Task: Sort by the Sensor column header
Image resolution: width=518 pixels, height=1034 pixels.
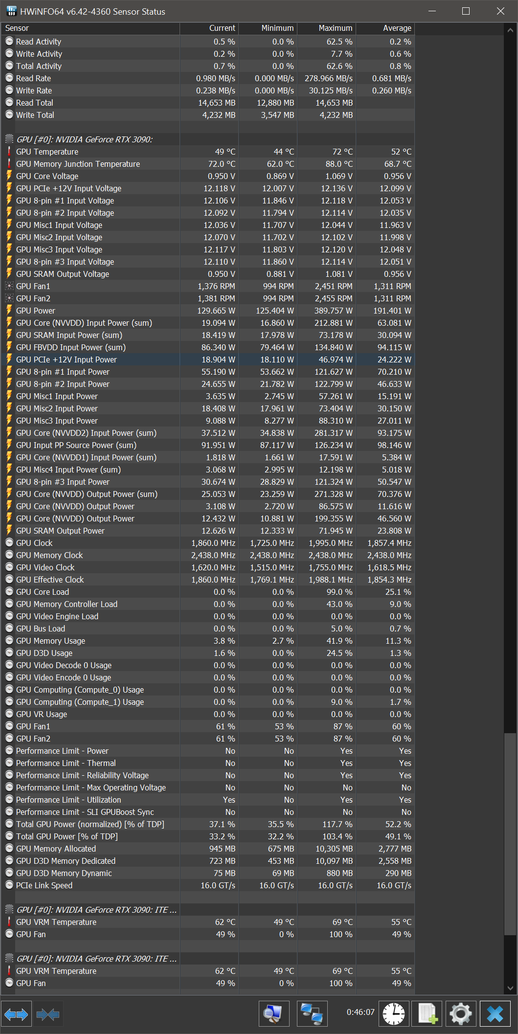Action: (90, 28)
